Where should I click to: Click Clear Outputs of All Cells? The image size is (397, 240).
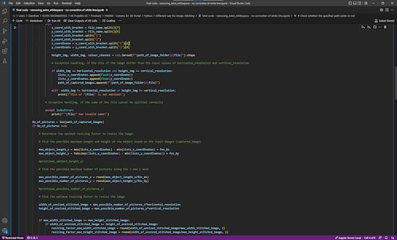click(x=80, y=21)
